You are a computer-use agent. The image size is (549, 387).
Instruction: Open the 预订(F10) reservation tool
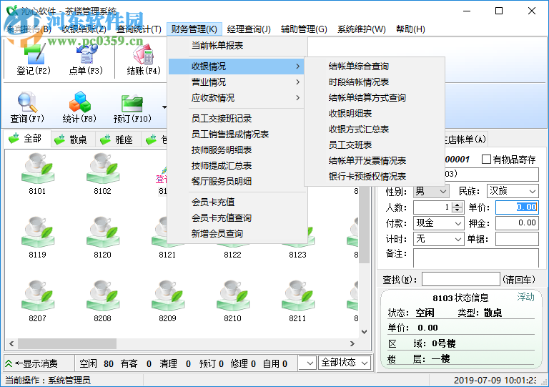pos(132,107)
